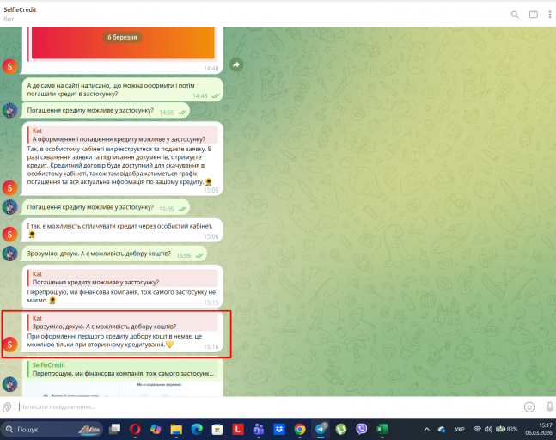This screenshot has height=440, width=556.
Task: Click quoted 'Зрозуміло, дякую' header in 15:16 reply
Action: (122, 322)
